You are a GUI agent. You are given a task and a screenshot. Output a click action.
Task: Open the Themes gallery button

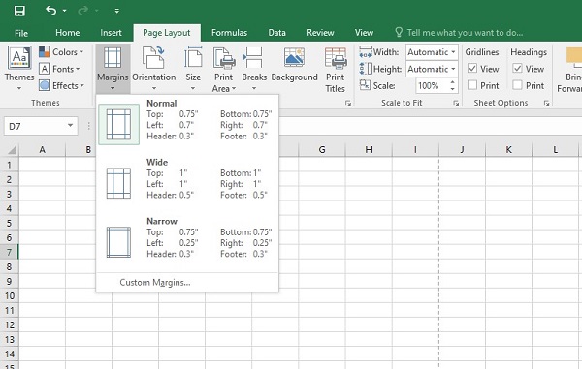pos(19,68)
